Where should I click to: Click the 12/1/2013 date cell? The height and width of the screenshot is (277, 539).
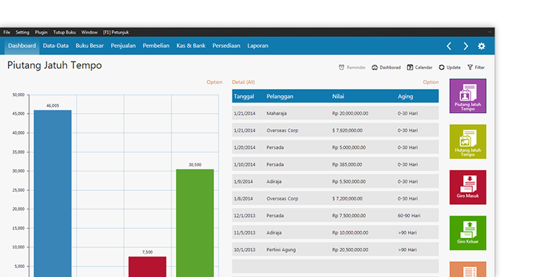coord(244,216)
